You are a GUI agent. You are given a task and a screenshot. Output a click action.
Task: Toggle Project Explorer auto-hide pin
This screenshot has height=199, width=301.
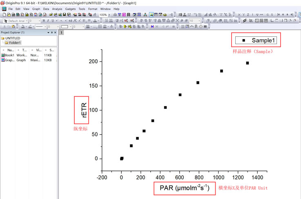52,32
